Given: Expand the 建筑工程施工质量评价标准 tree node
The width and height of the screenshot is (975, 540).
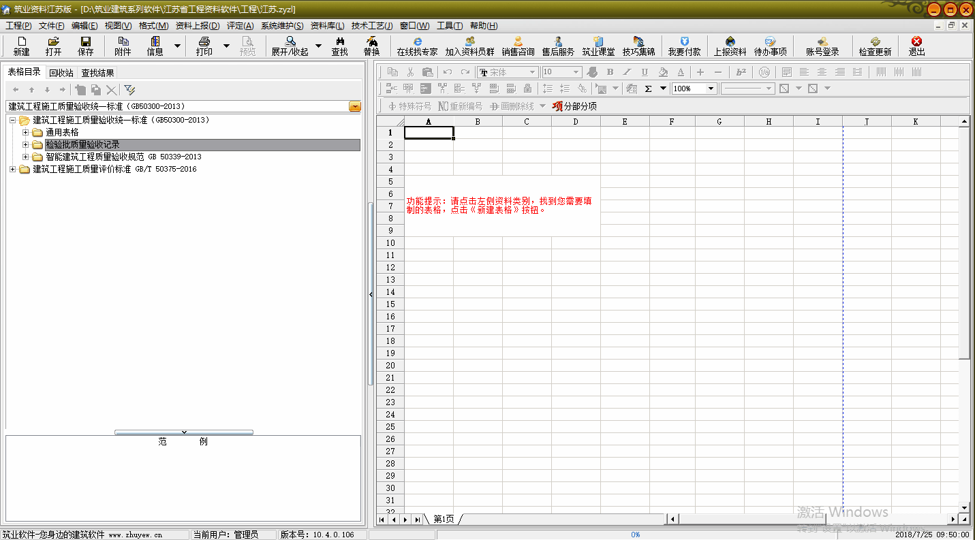Looking at the screenshot, I should click(x=13, y=169).
